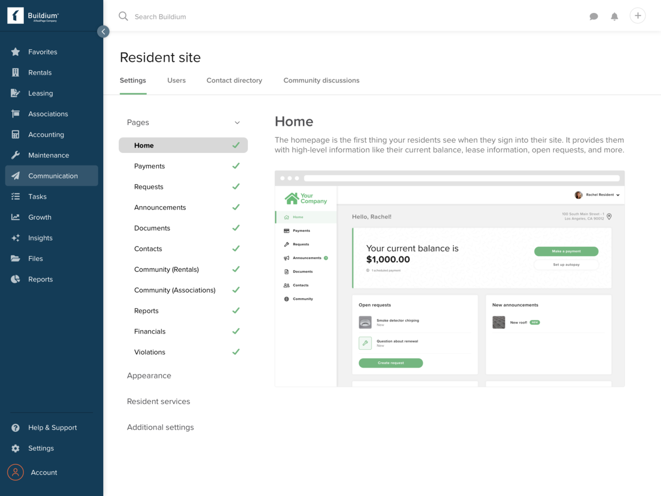The height and width of the screenshot is (496, 661).
Task: Open the messages chat bubble icon
Action: [x=594, y=17]
